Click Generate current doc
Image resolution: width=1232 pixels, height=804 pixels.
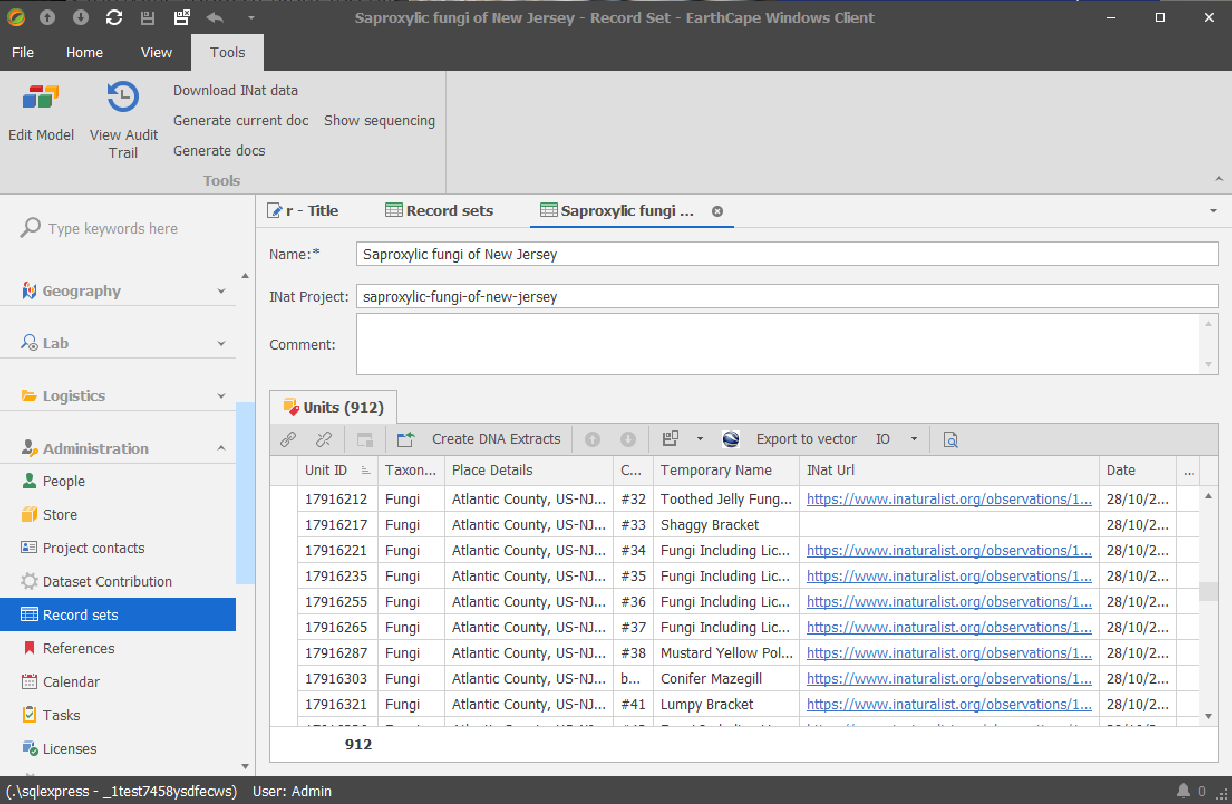(x=241, y=120)
